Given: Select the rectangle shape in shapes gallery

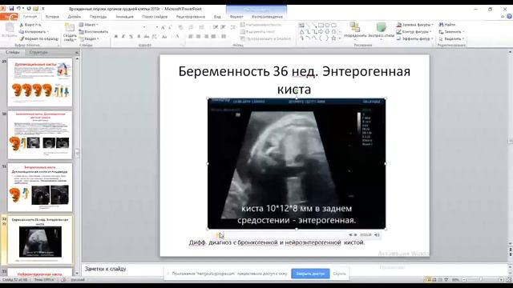Looking at the screenshot, I should pyautogui.click(x=321, y=25).
